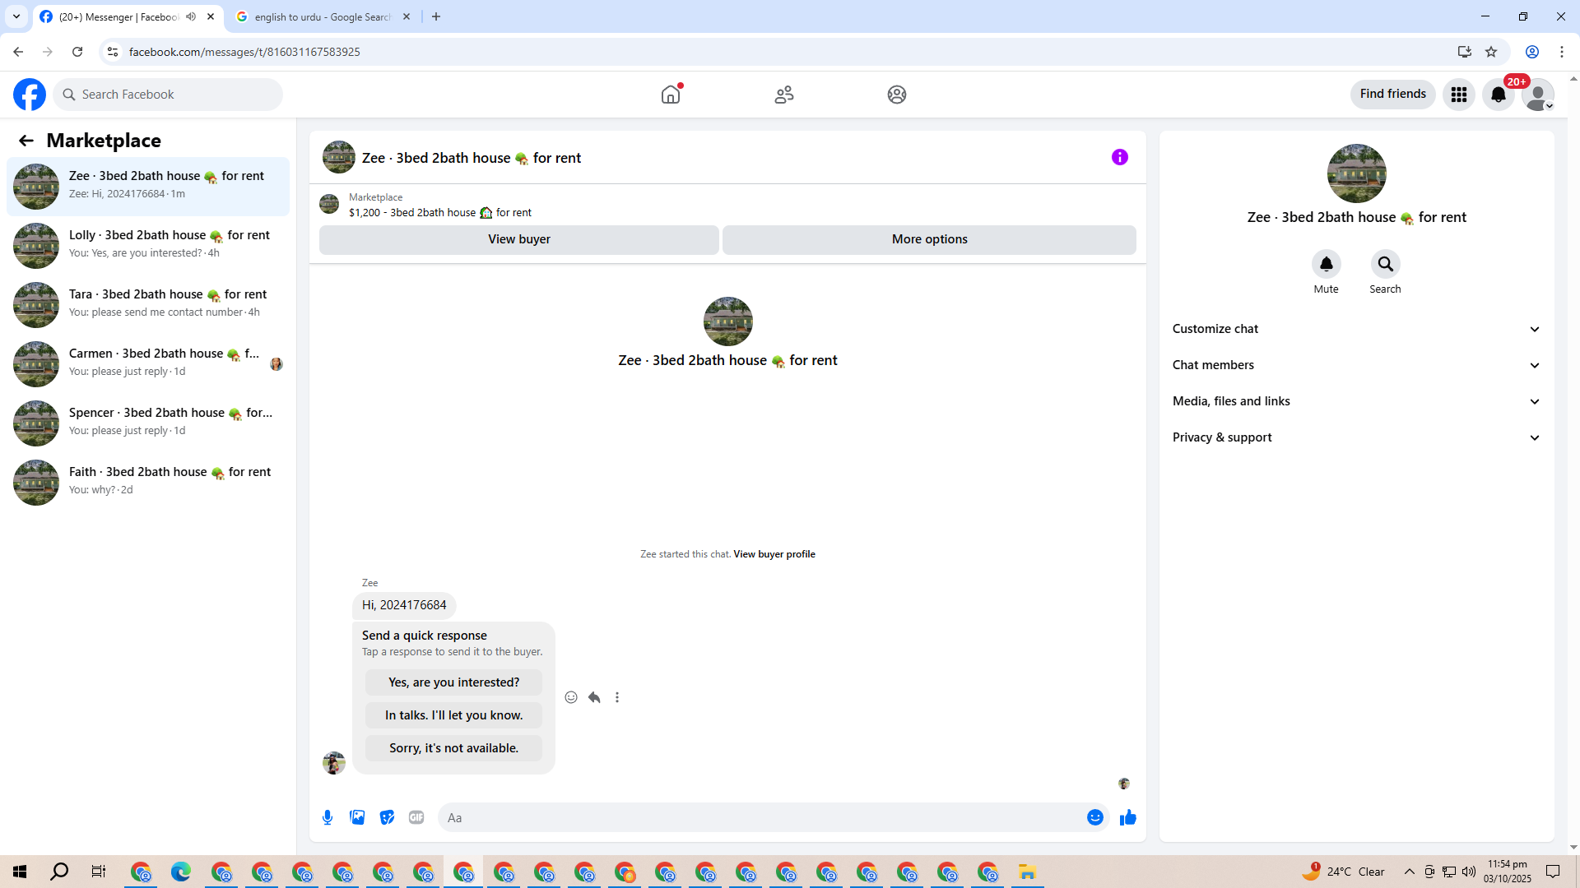The image size is (1580, 888).
Task: Open conversation information purple icon
Action: (1120, 157)
